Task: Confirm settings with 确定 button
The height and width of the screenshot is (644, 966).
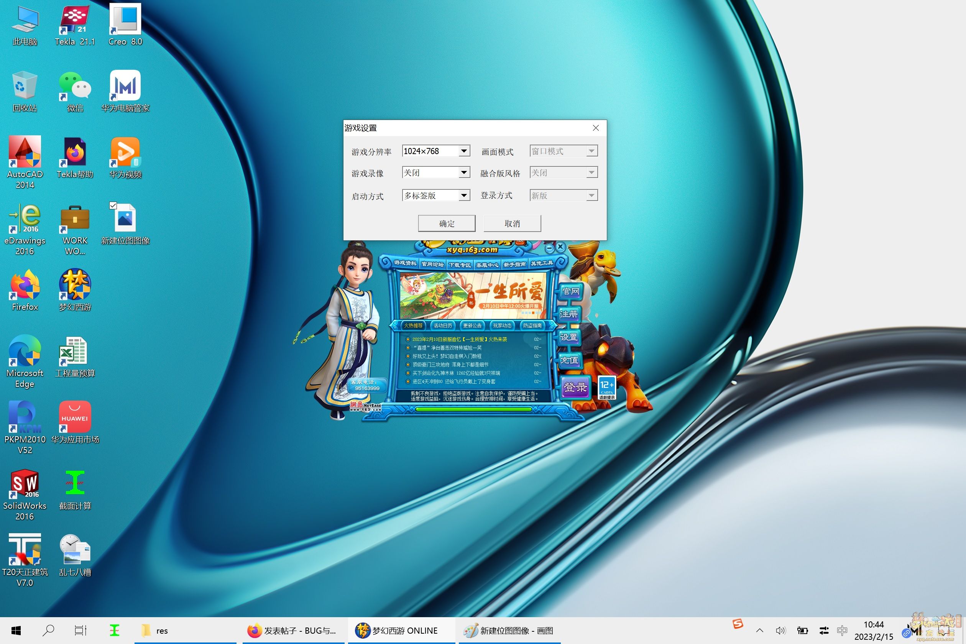Action: (447, 223)
